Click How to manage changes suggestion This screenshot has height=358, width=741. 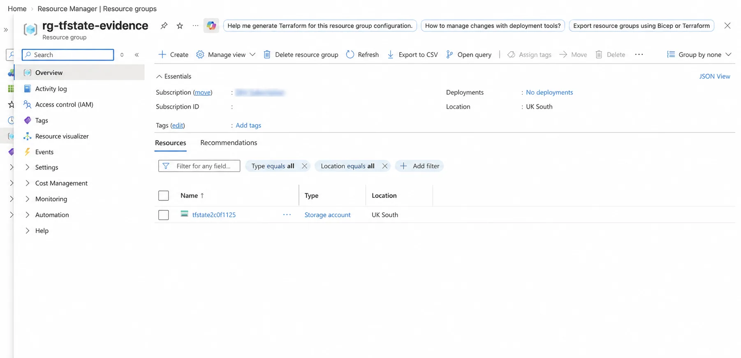tap(493, 25)
